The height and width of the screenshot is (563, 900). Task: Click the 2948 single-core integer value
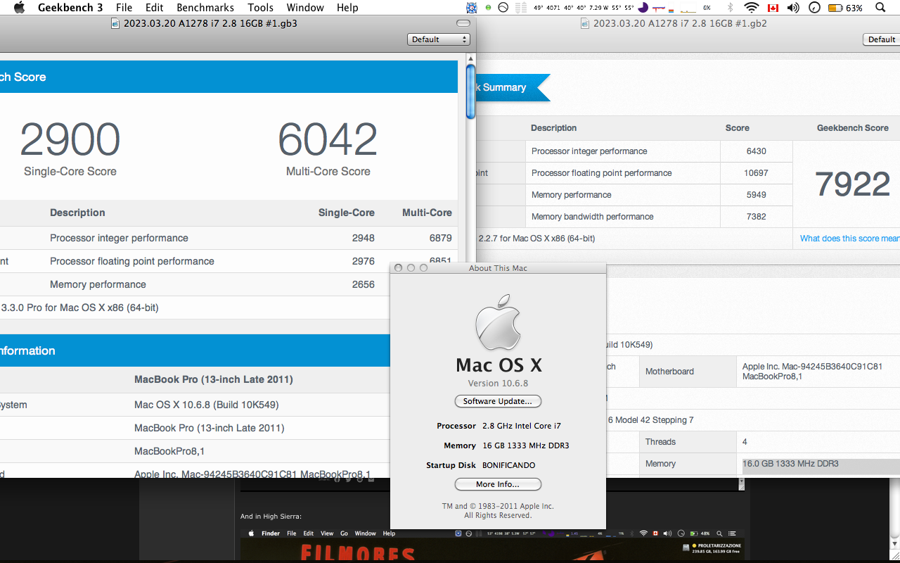point(364,238)
